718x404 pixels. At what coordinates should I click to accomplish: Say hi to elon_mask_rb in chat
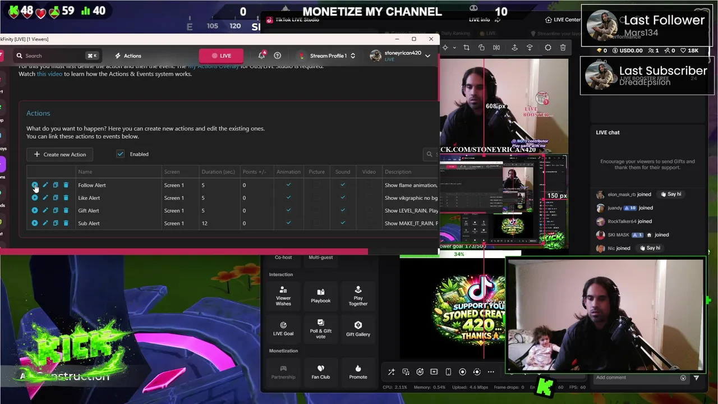pyautogui.click(x=670, y=194)
